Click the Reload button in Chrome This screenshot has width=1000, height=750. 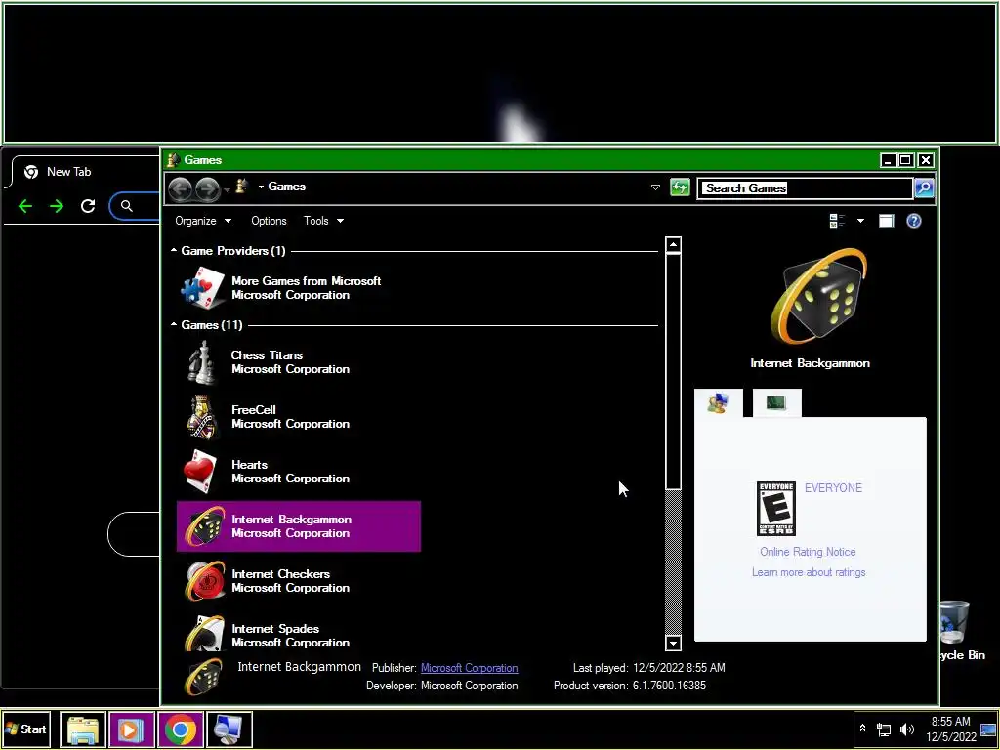tap(88, 205)
